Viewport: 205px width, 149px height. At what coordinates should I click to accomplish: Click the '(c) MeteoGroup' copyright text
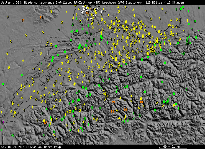coord(49,147)
